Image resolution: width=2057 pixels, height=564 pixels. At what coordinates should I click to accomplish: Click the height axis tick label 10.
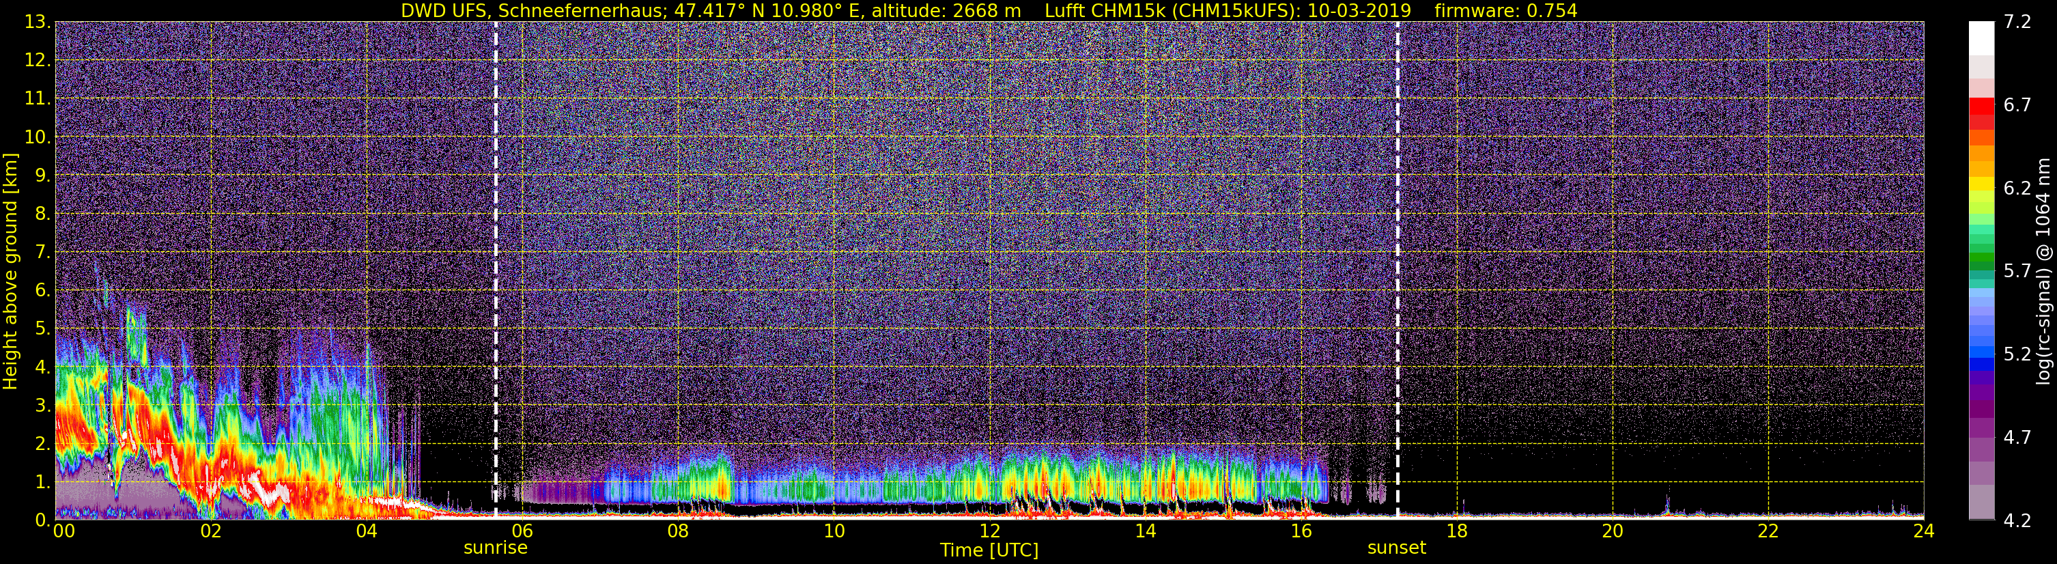pos(37,137)
